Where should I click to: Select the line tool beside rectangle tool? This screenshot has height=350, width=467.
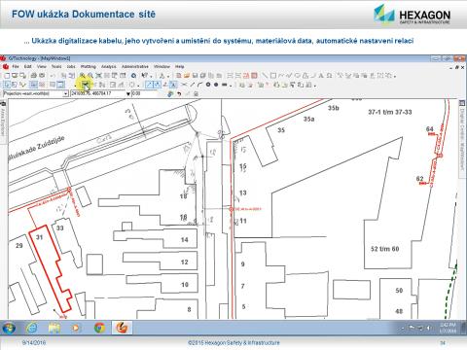(265, 76)
